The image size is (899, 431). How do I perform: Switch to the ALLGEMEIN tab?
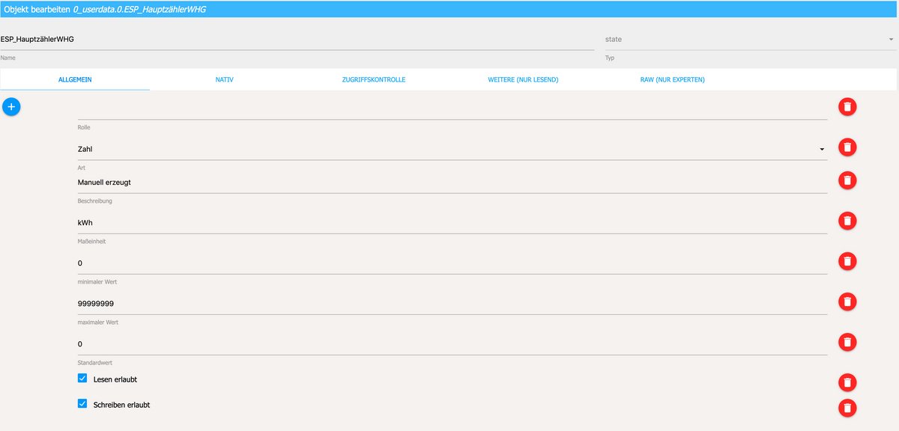point(75,79)
